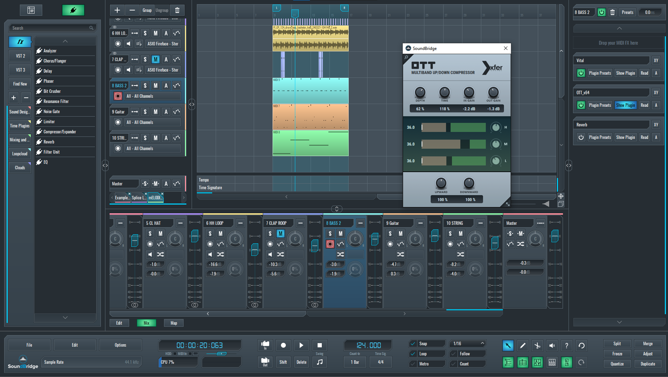This screenshot has width=668, height=377.
Task: Enable the Metro metronome checkbox
Action: tap(413, 364)
